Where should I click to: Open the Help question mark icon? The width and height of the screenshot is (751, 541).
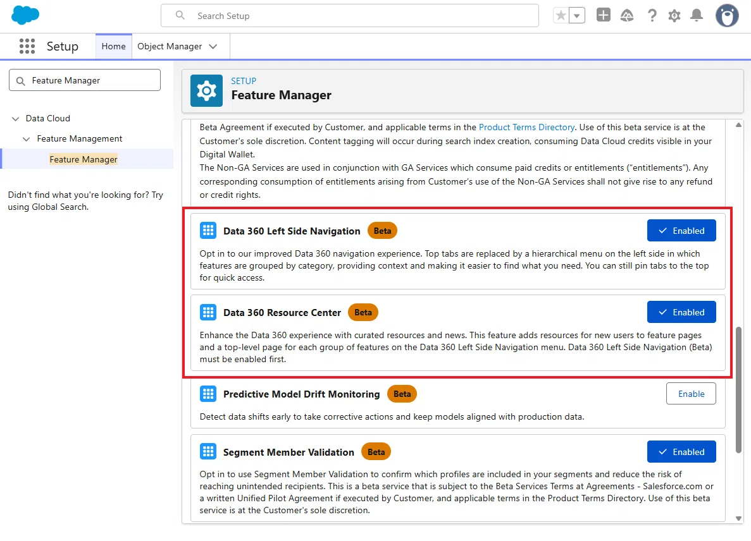point(652,16)
